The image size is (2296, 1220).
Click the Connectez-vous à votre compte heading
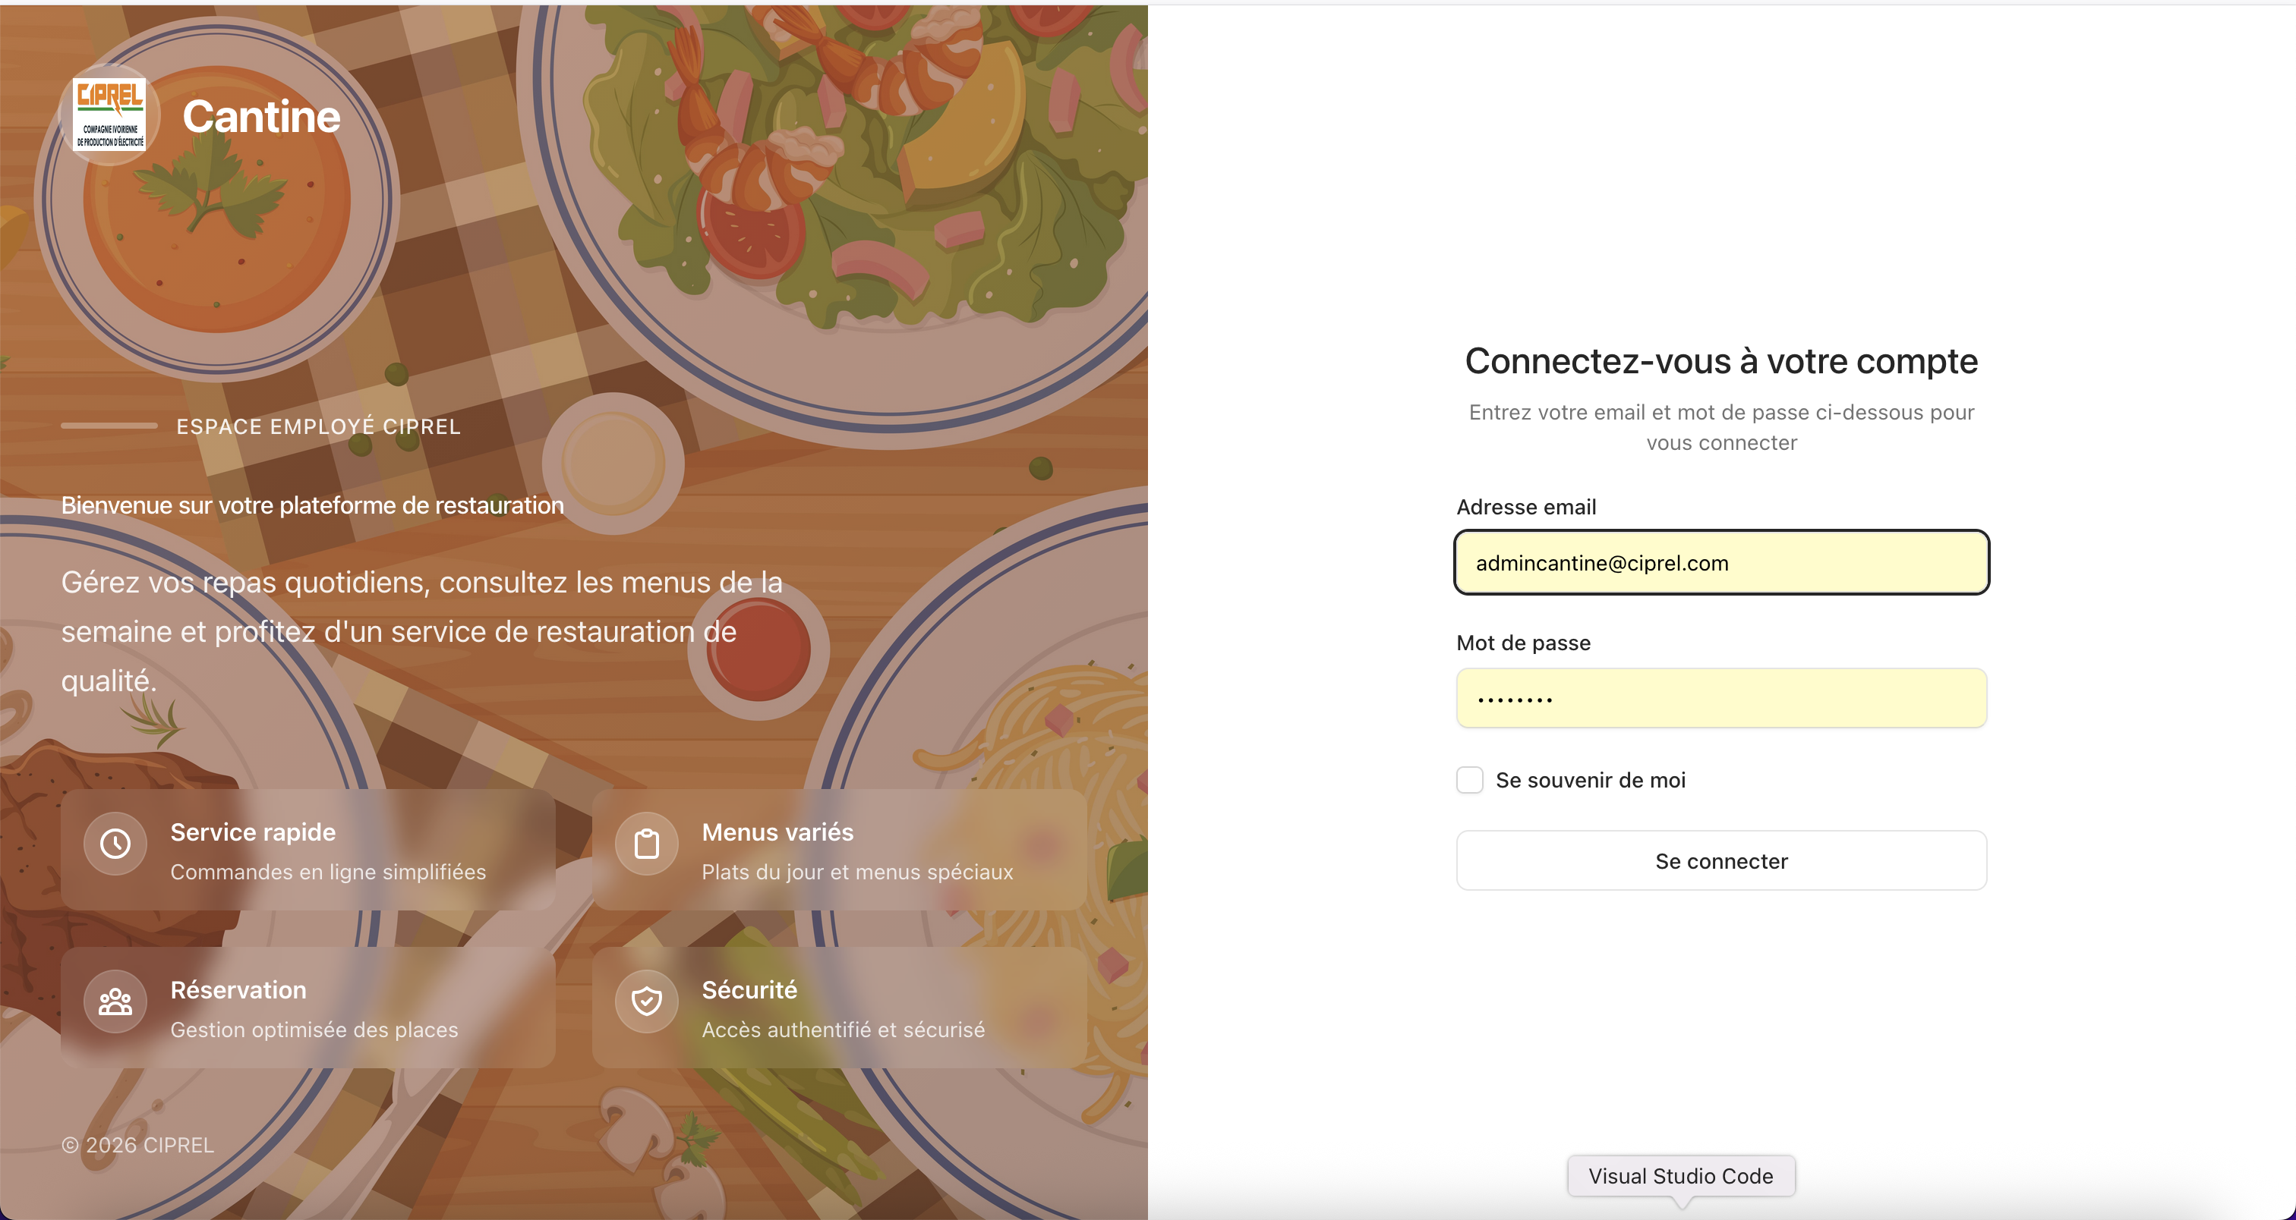tap(1721, 360)
